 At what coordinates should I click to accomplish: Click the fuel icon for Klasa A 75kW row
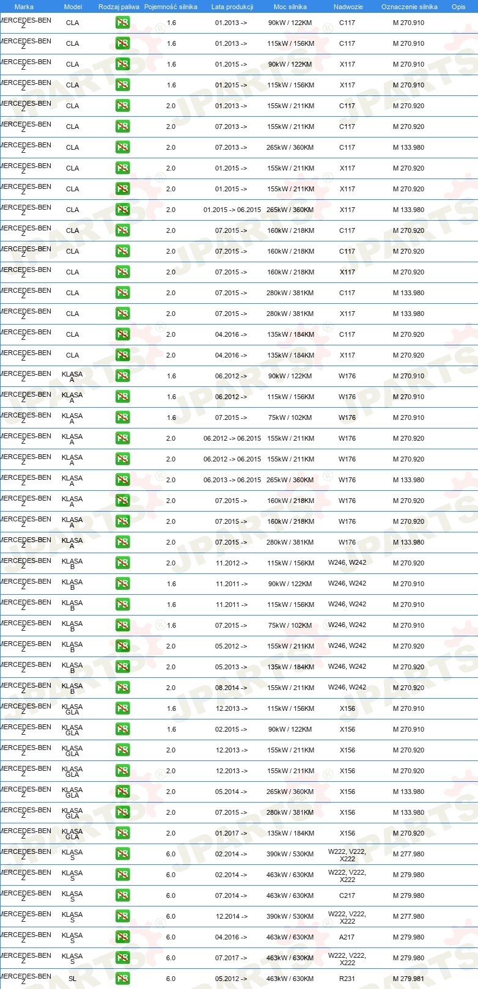pyautogui.click(x=122, y=417)
